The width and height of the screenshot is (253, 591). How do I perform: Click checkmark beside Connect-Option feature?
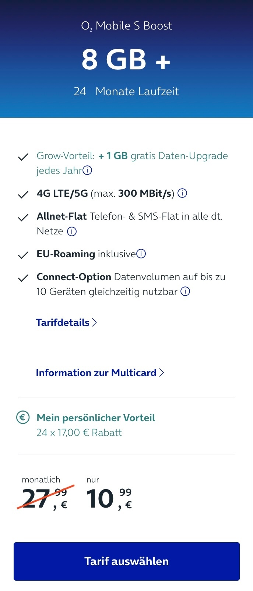click(x=23, y=278)
